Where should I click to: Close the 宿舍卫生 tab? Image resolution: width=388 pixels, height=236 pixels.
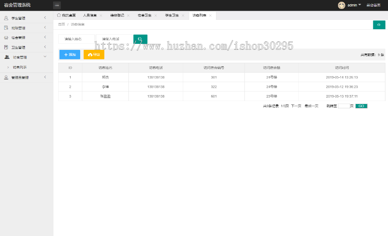coord(156,15)
